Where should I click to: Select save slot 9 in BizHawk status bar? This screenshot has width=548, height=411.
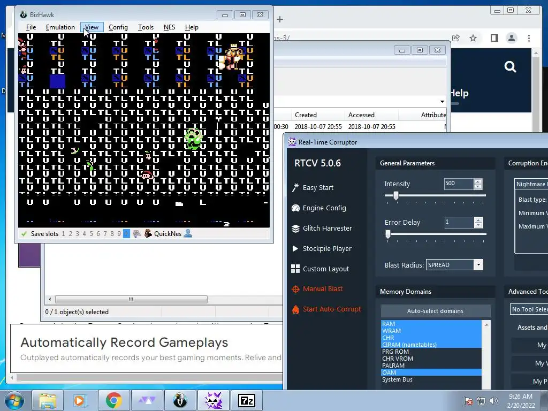point(119,234)
